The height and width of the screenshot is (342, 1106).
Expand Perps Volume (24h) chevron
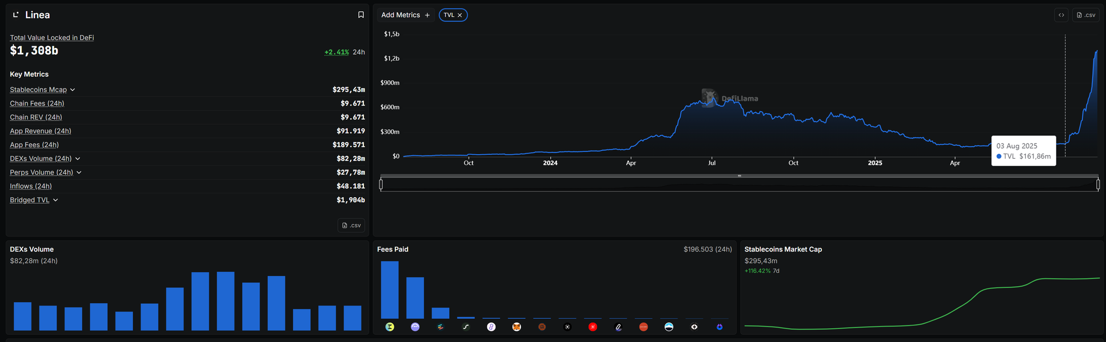(x=79, y=172)
